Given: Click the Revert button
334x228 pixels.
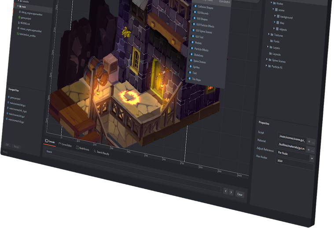Looking at the screenshot, I should [x=16, y=147].
